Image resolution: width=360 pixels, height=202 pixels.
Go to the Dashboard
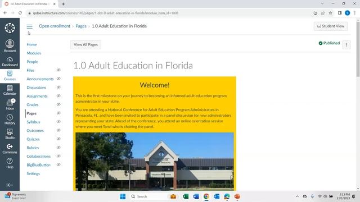click(10, 62)
